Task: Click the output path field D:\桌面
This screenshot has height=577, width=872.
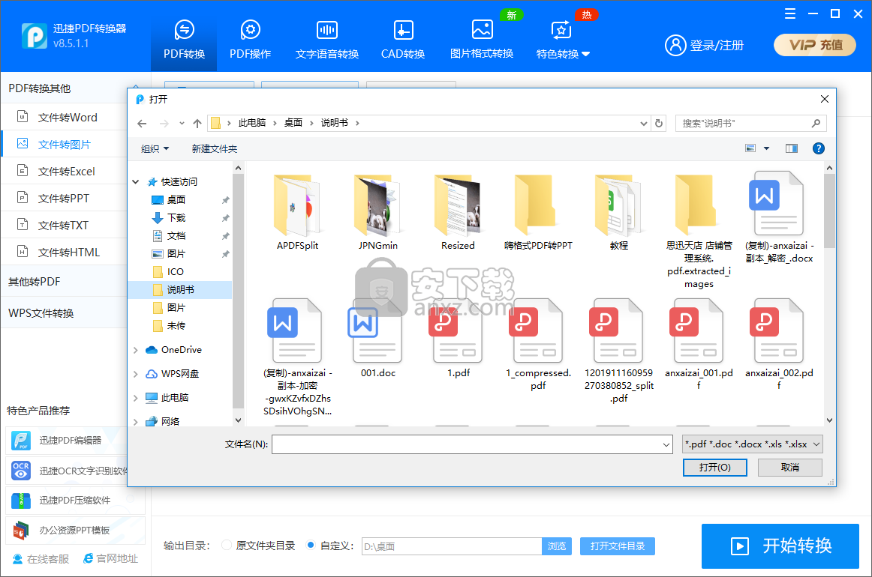Action: 452,546
